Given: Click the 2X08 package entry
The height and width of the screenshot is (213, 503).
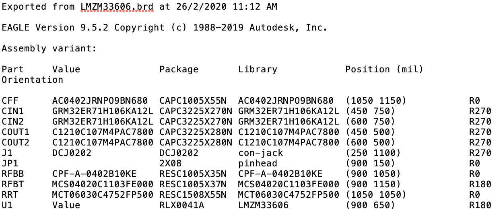Looking at the screenshot, I should (x=171, y=163).
